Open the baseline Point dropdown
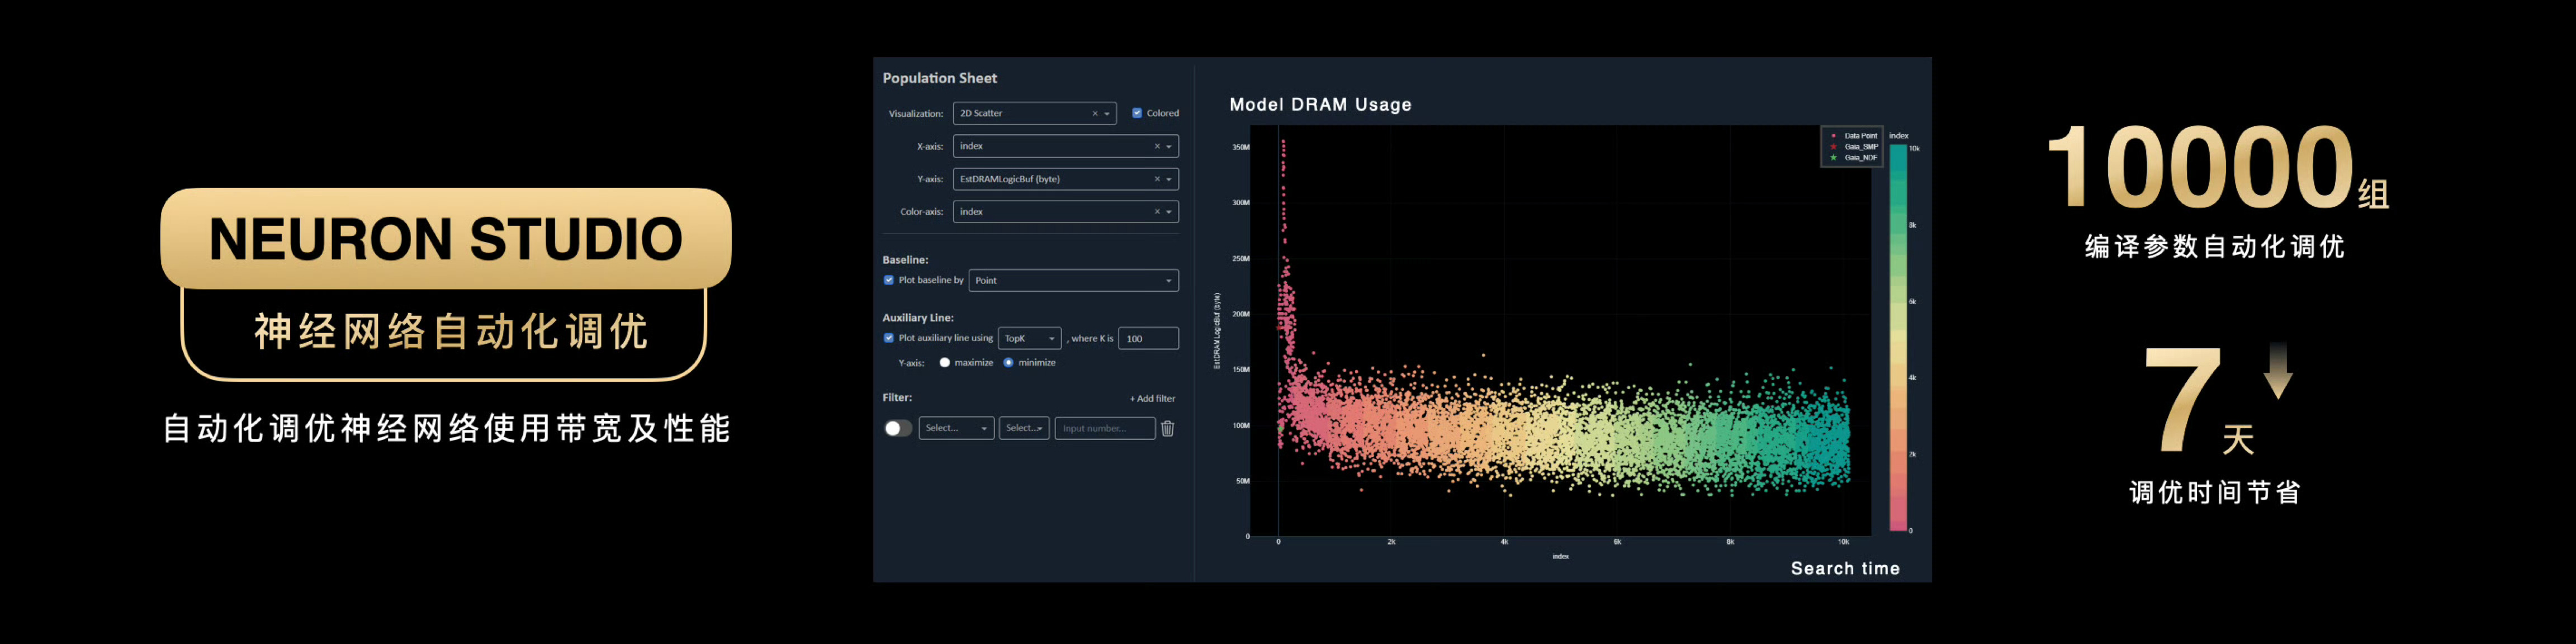The height and width of the screenshot is (644, 2576). pyautogui.click(x=1073, y=281)
